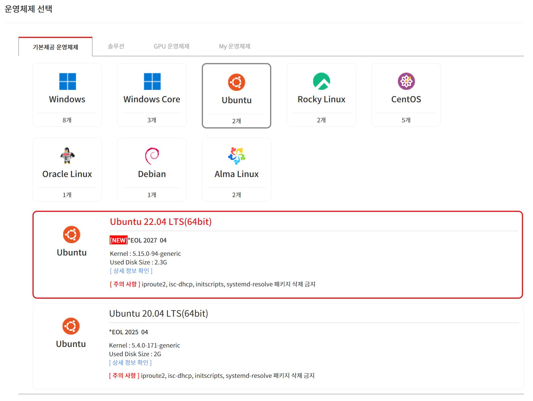533x401 pixels.
Task: Click Ubuntu logo beside Ubuntu 20.04 LTS
Action: click(71, 326)
